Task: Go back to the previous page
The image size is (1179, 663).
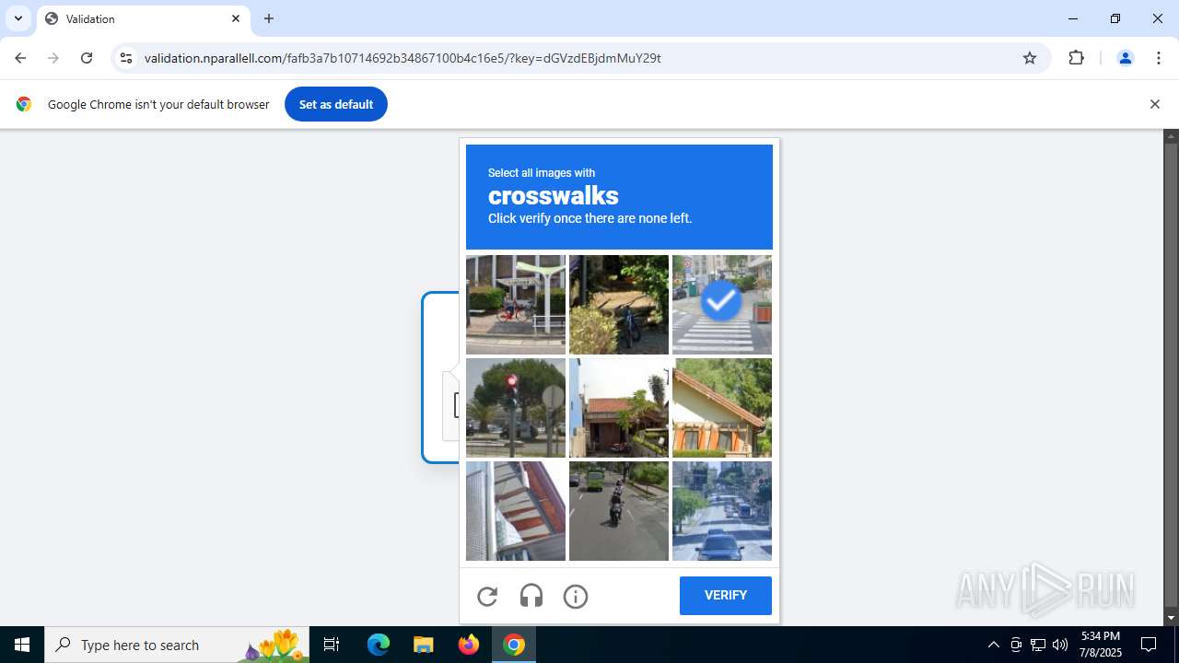Action: coord(20,58)
